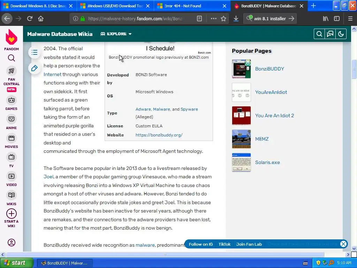Screen dimensions: 357x268
Task: Open Solaris.exe popular page link
Action: [x=267, y=162]
